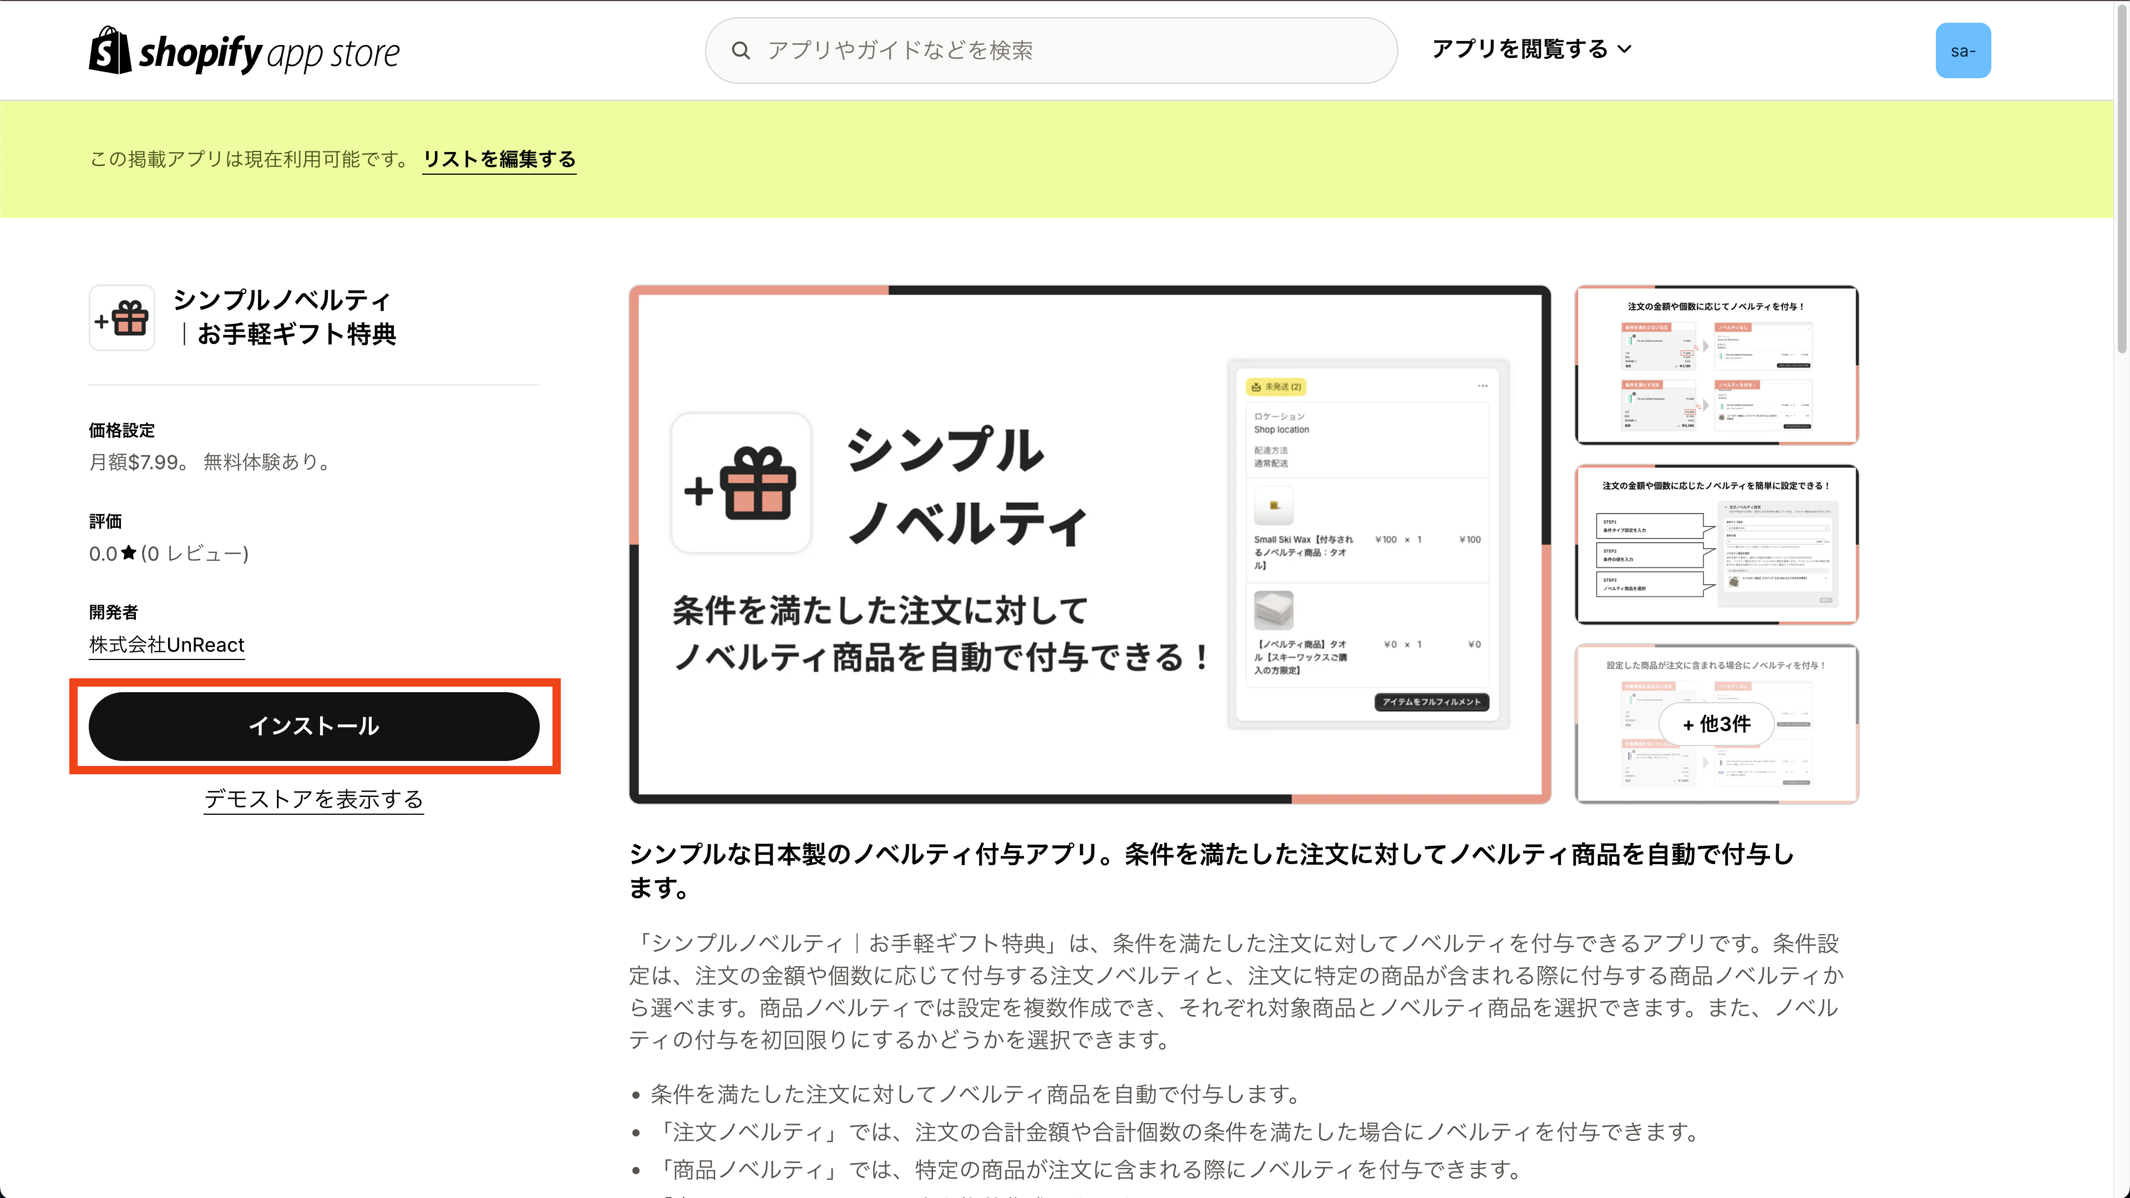Open the リストを編集する edit listing link
2130x1198 pixels.
pos(499,159)
